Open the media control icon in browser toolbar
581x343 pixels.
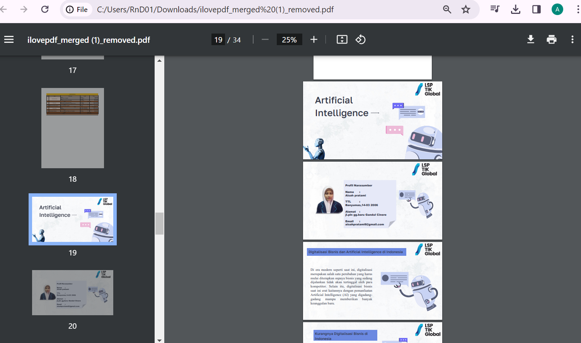tap(495, 9)
